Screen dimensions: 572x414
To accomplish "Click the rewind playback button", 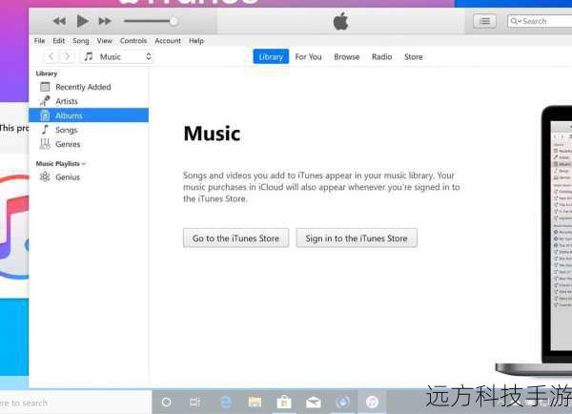I will (59, 21).
